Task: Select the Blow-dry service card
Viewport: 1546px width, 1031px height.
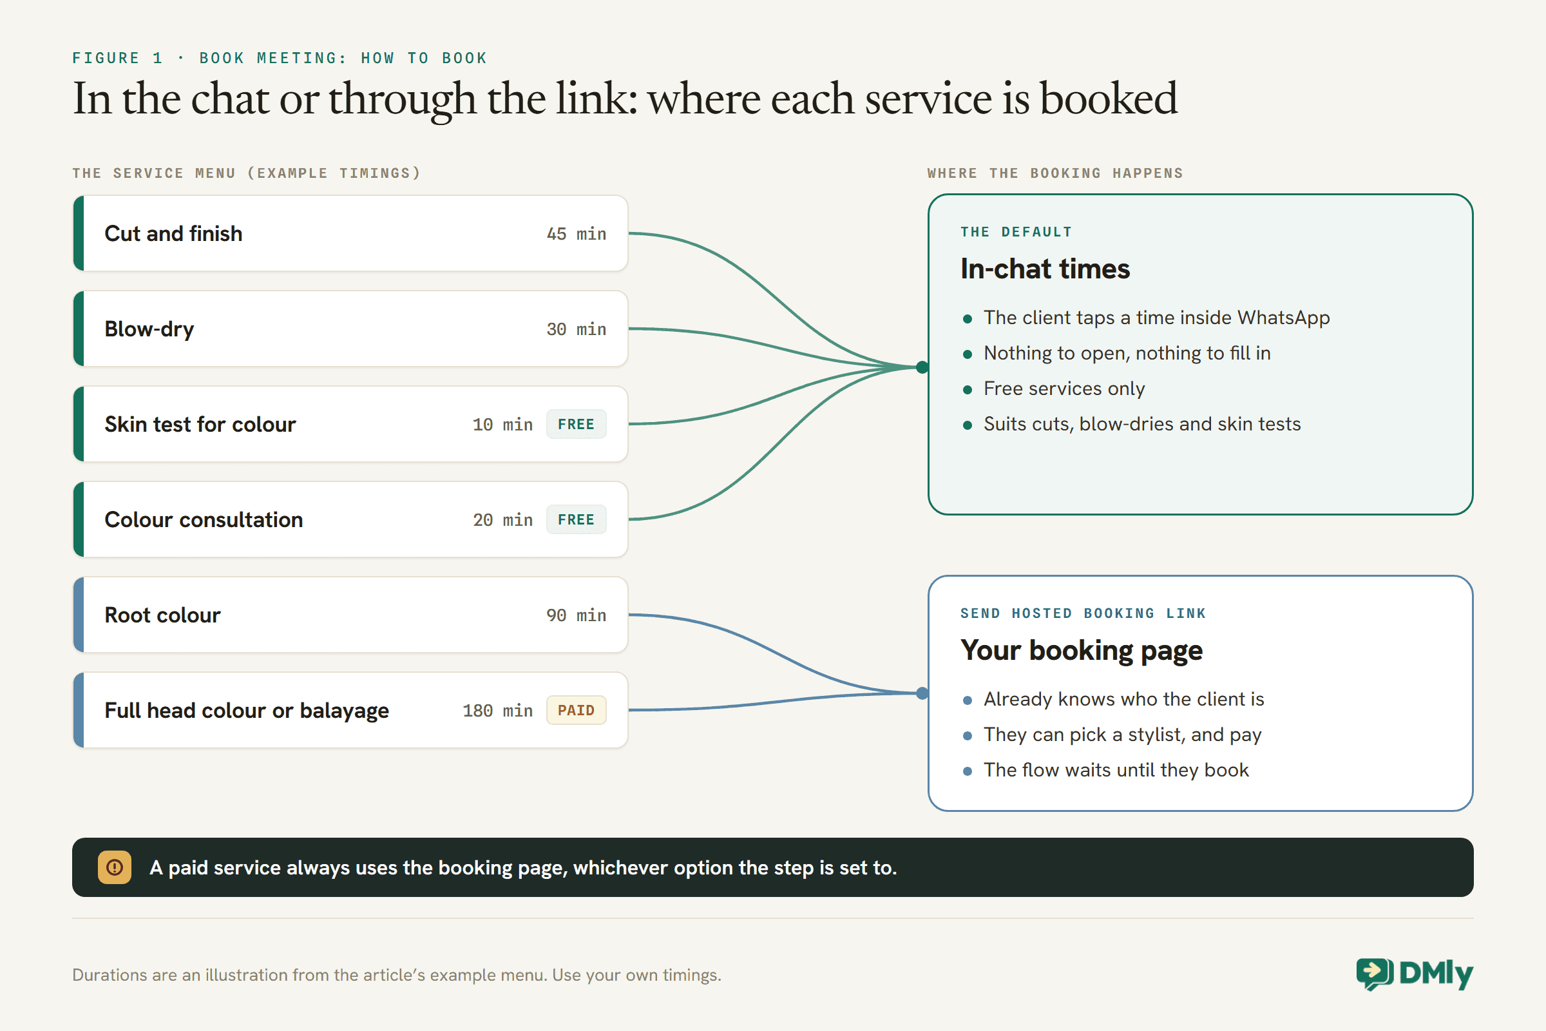Action: tap(350, 329)
